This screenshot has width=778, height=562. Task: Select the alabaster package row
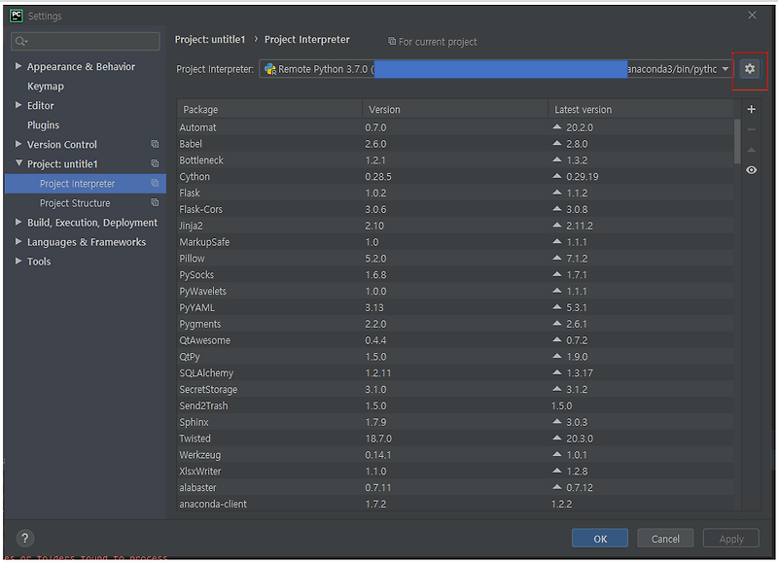tap(455, 487)
